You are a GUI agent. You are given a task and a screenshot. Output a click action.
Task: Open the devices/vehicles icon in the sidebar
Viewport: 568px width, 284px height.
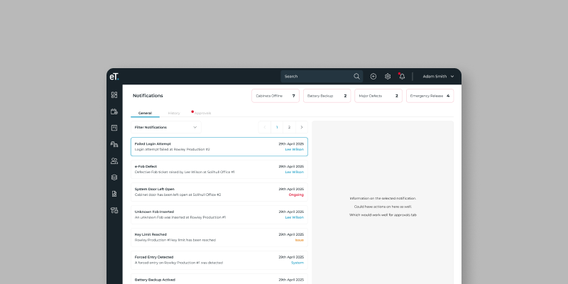[x=114, y=144]
